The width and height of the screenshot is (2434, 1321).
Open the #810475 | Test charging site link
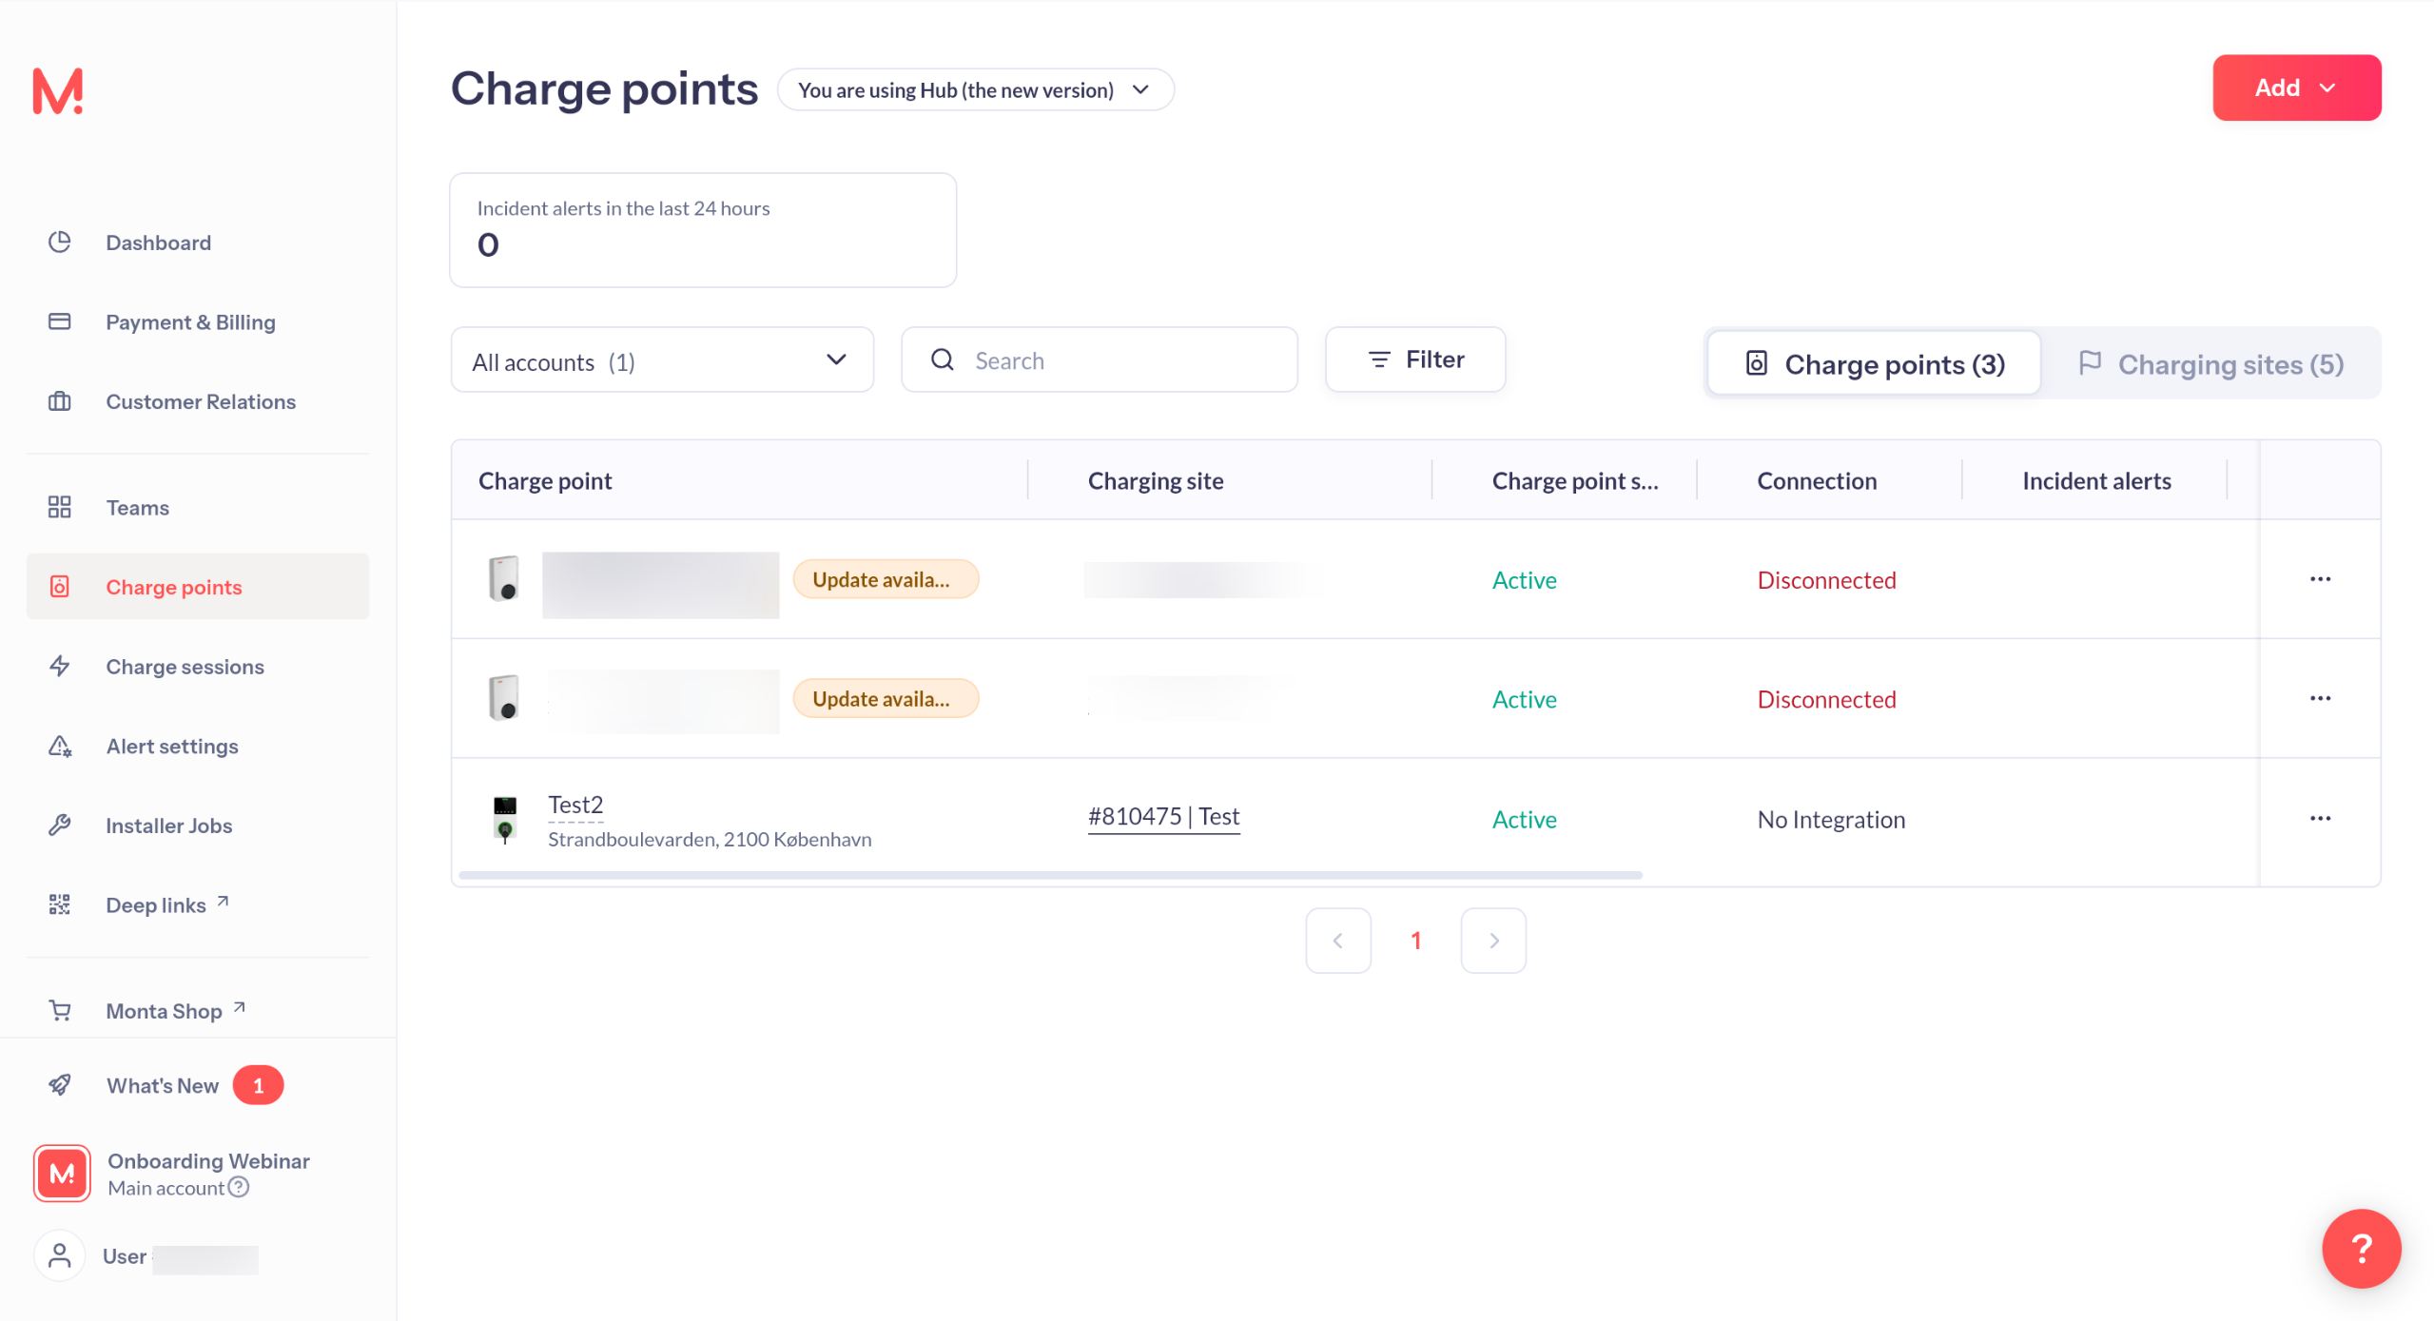click(x=1162, y=816)
